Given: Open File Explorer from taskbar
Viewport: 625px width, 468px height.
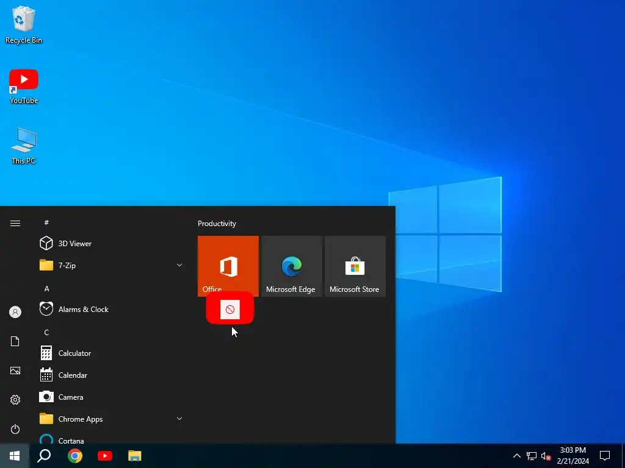Looking at the screenshot, I should click(x=135, y=456).
